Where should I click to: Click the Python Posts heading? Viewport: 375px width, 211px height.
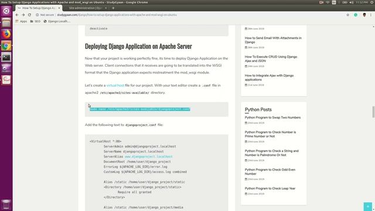(258, 110)
